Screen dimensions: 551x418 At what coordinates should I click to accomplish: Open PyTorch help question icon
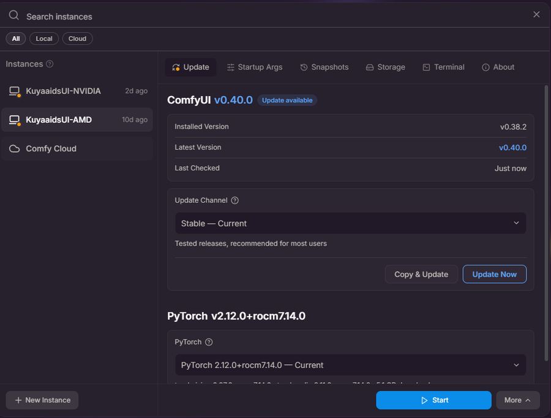click(x=209, y=342)
